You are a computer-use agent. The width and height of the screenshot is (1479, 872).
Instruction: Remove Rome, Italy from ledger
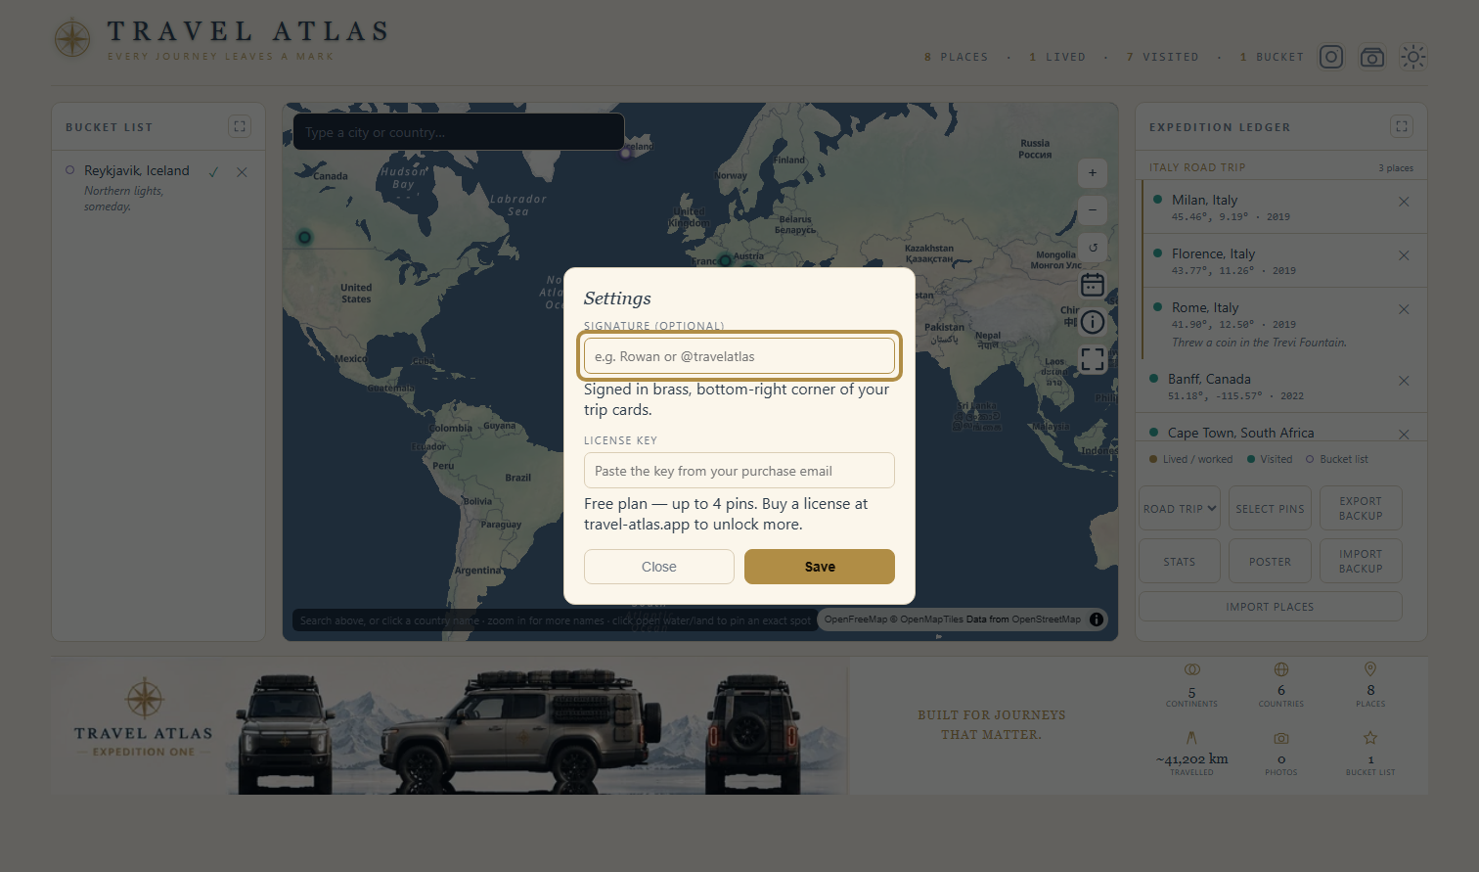point(1404,309)
